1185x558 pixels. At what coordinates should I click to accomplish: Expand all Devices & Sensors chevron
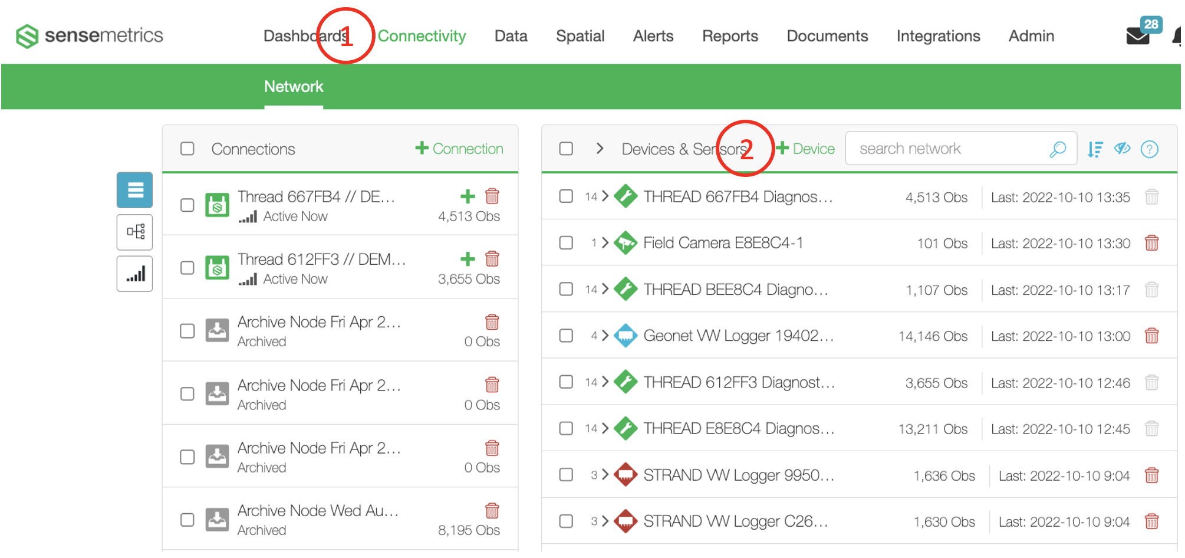tap(600, 149)
